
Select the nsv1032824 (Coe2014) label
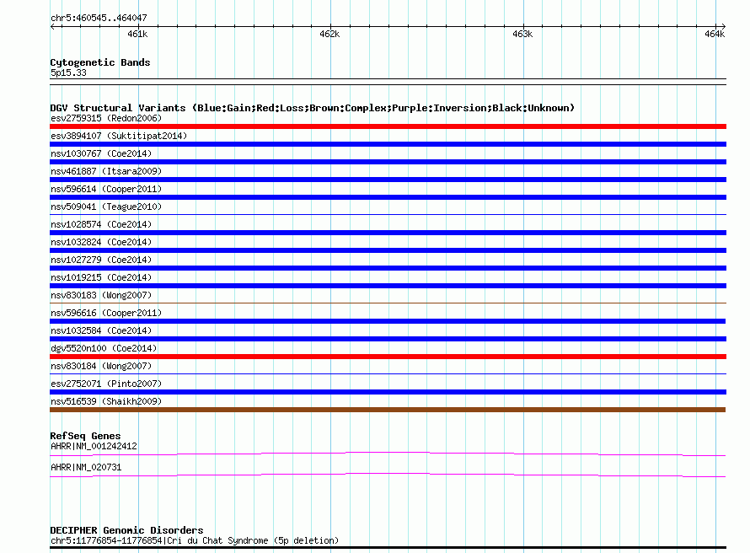coord(101,242)
